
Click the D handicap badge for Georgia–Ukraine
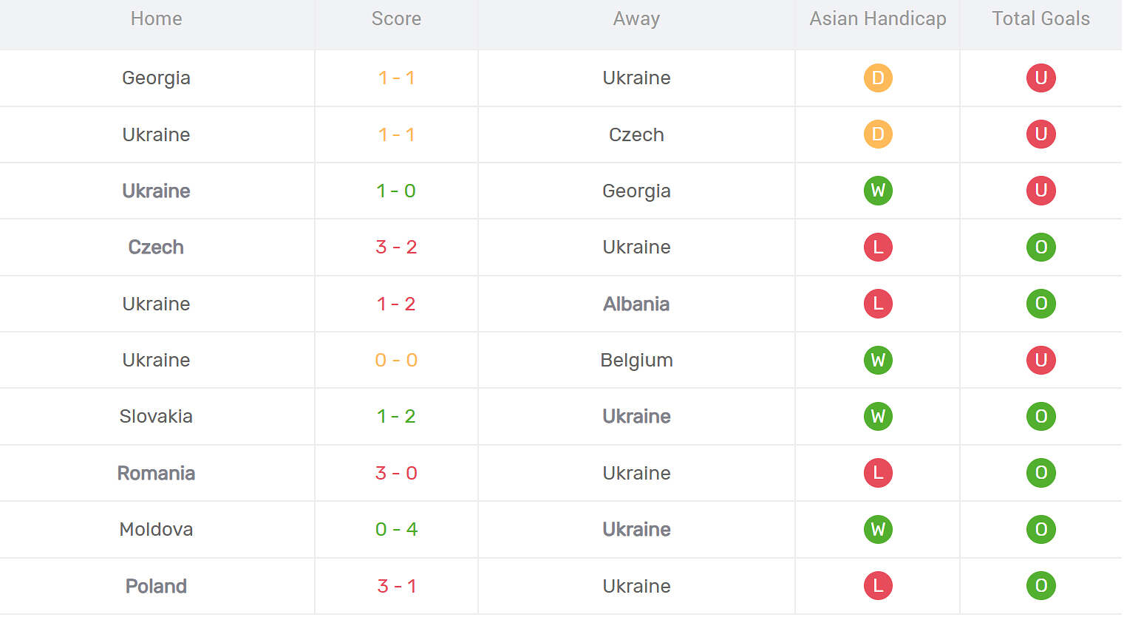pos(878,78)
